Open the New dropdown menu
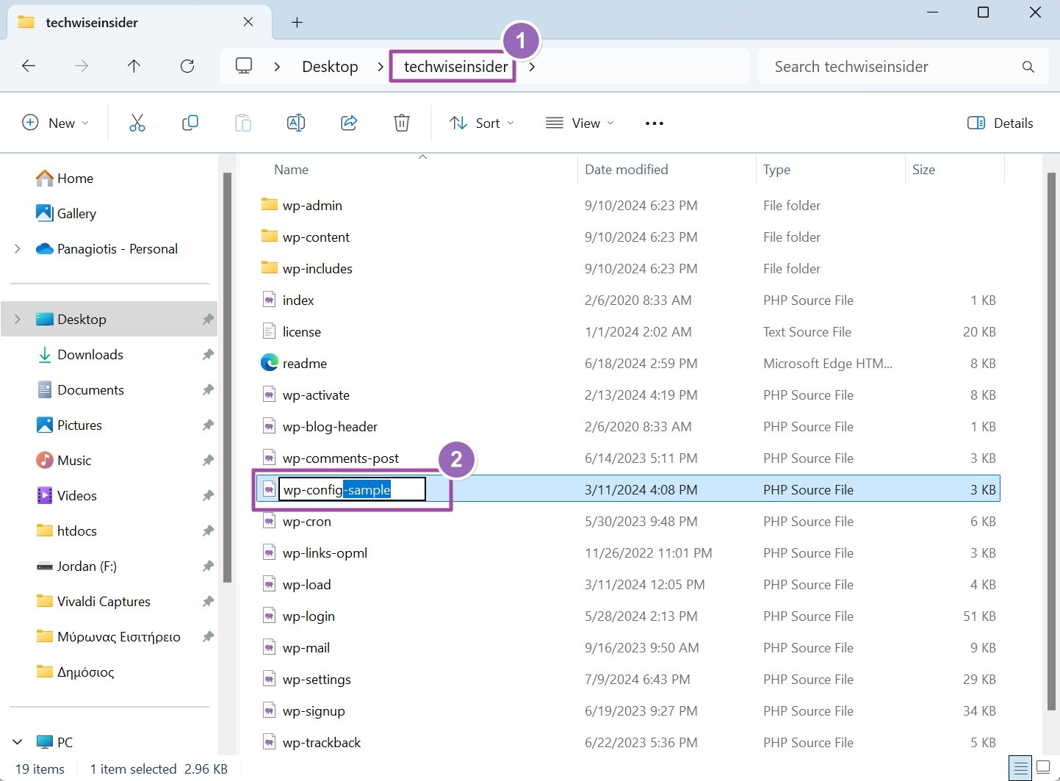This screenshot has height=781, width=1060. [x=56, y=123]
